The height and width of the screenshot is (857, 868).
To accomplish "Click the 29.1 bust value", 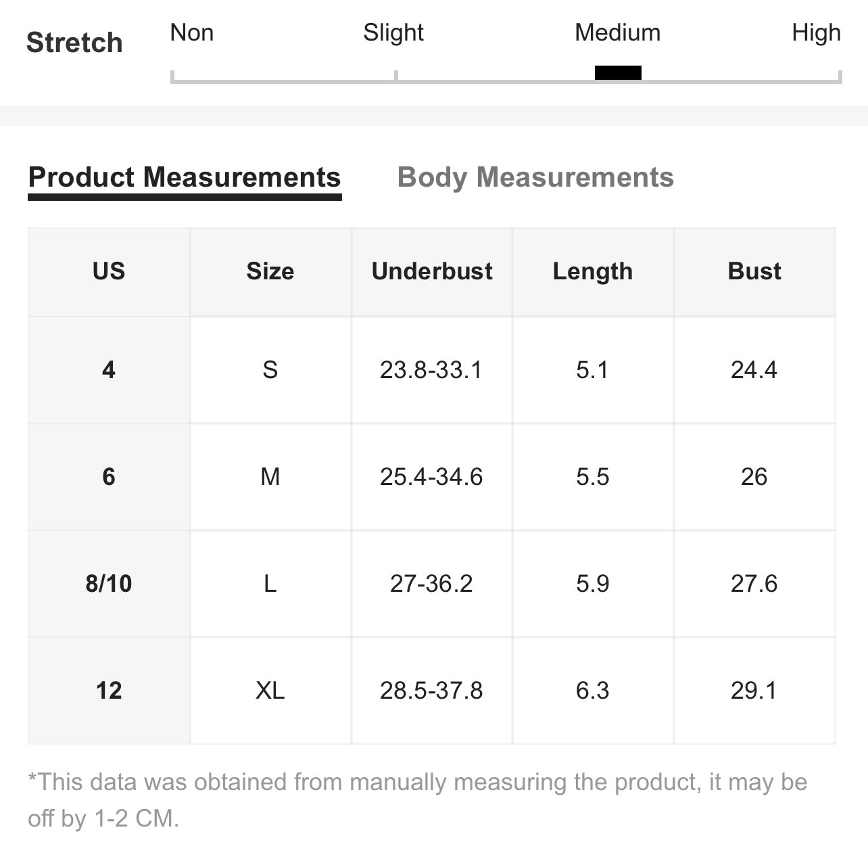I will 754,691.
